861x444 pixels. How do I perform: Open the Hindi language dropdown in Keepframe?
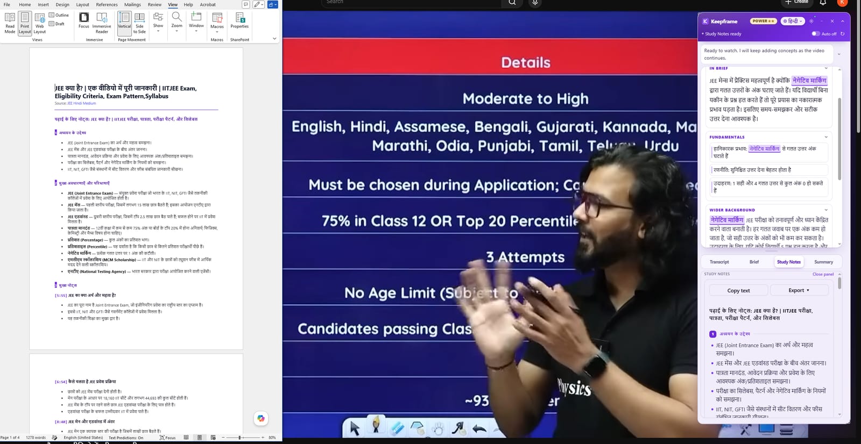tap(793, 21)
